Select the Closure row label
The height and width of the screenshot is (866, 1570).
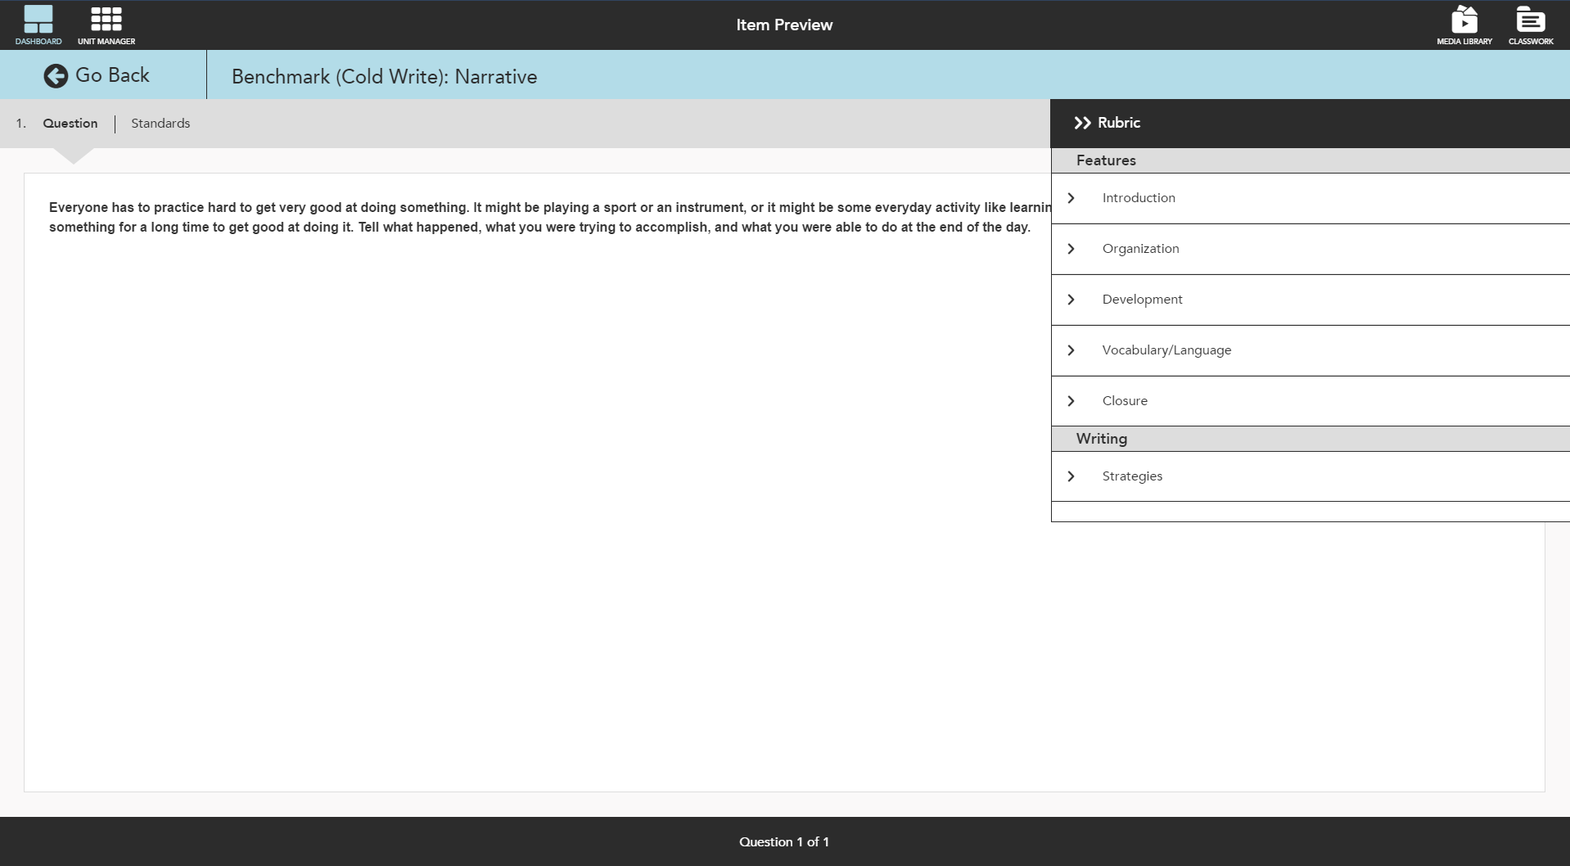1125,401
